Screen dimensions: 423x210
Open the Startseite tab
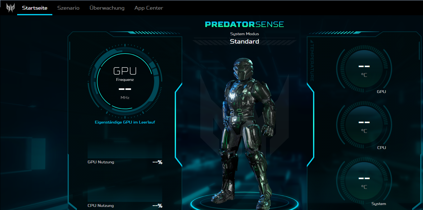pyautogui.click(x=35, y=8)
